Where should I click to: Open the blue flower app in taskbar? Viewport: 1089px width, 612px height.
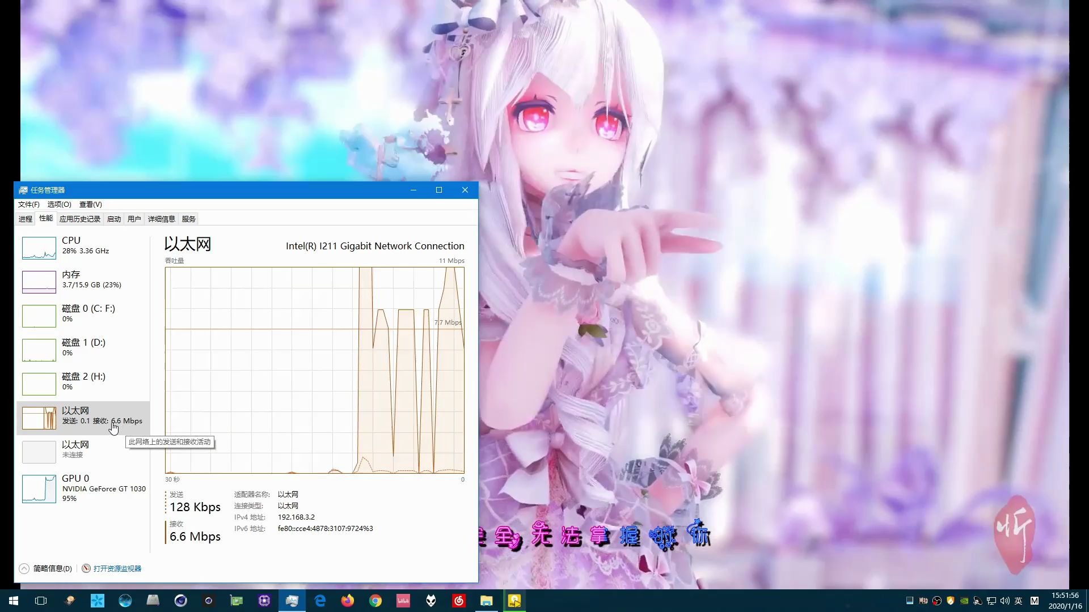[98, 601]
